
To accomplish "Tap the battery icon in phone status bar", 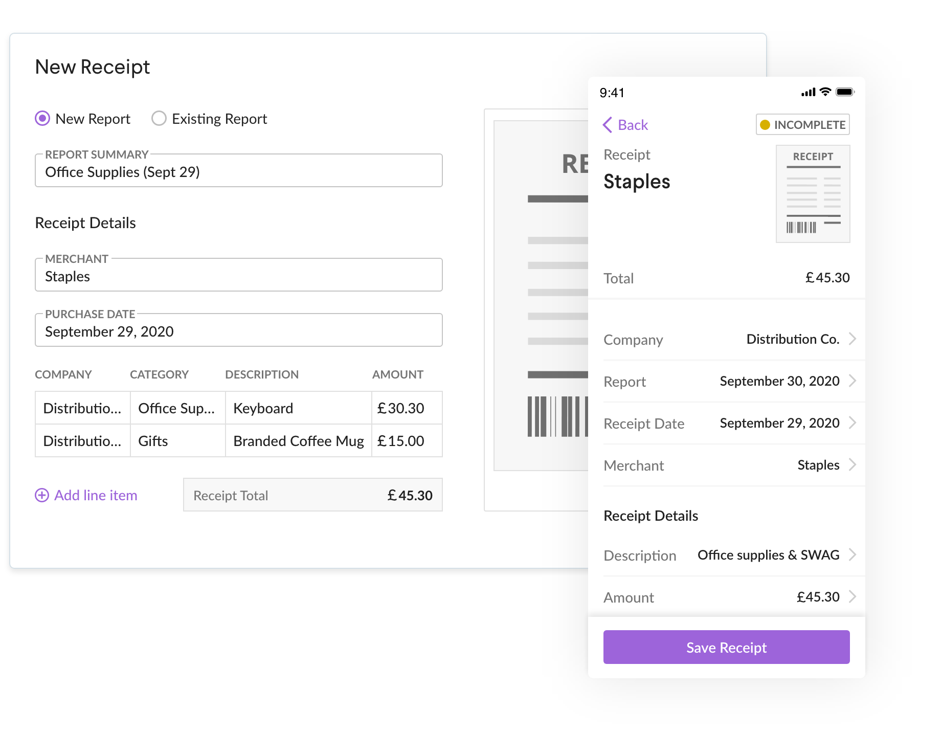I will [845, 92].
